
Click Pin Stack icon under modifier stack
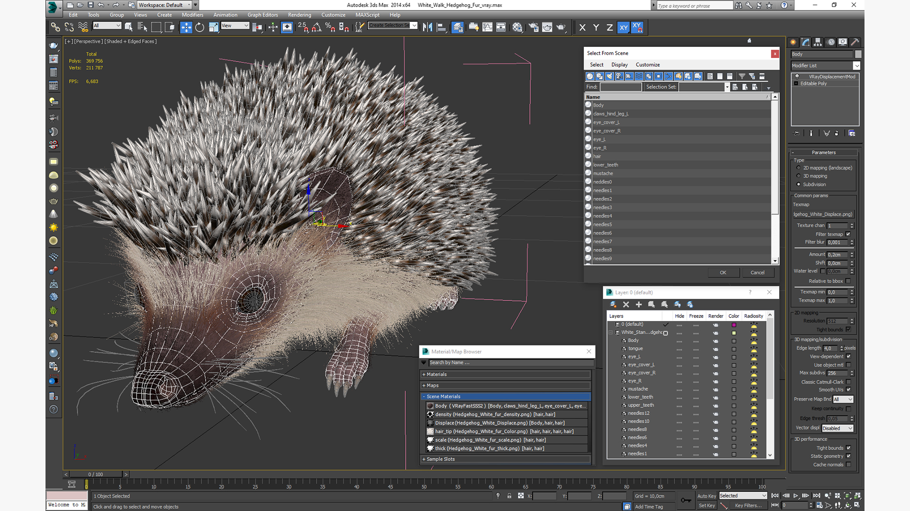797,133
